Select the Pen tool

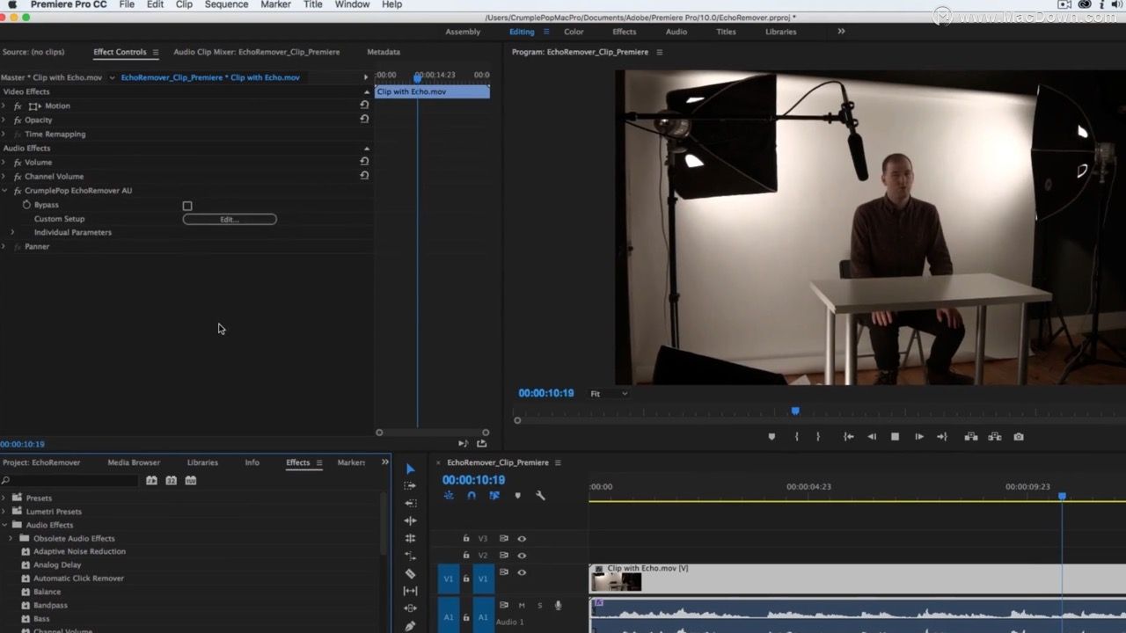click(x=410, y=626)
